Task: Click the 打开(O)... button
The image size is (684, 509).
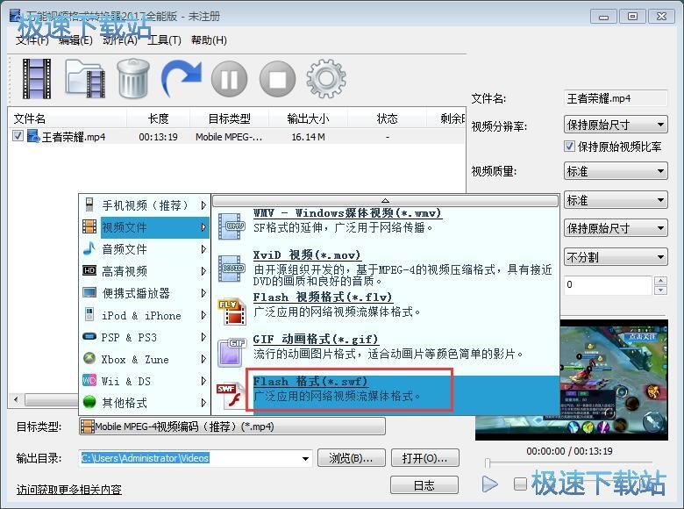Action: pos(425,458)
